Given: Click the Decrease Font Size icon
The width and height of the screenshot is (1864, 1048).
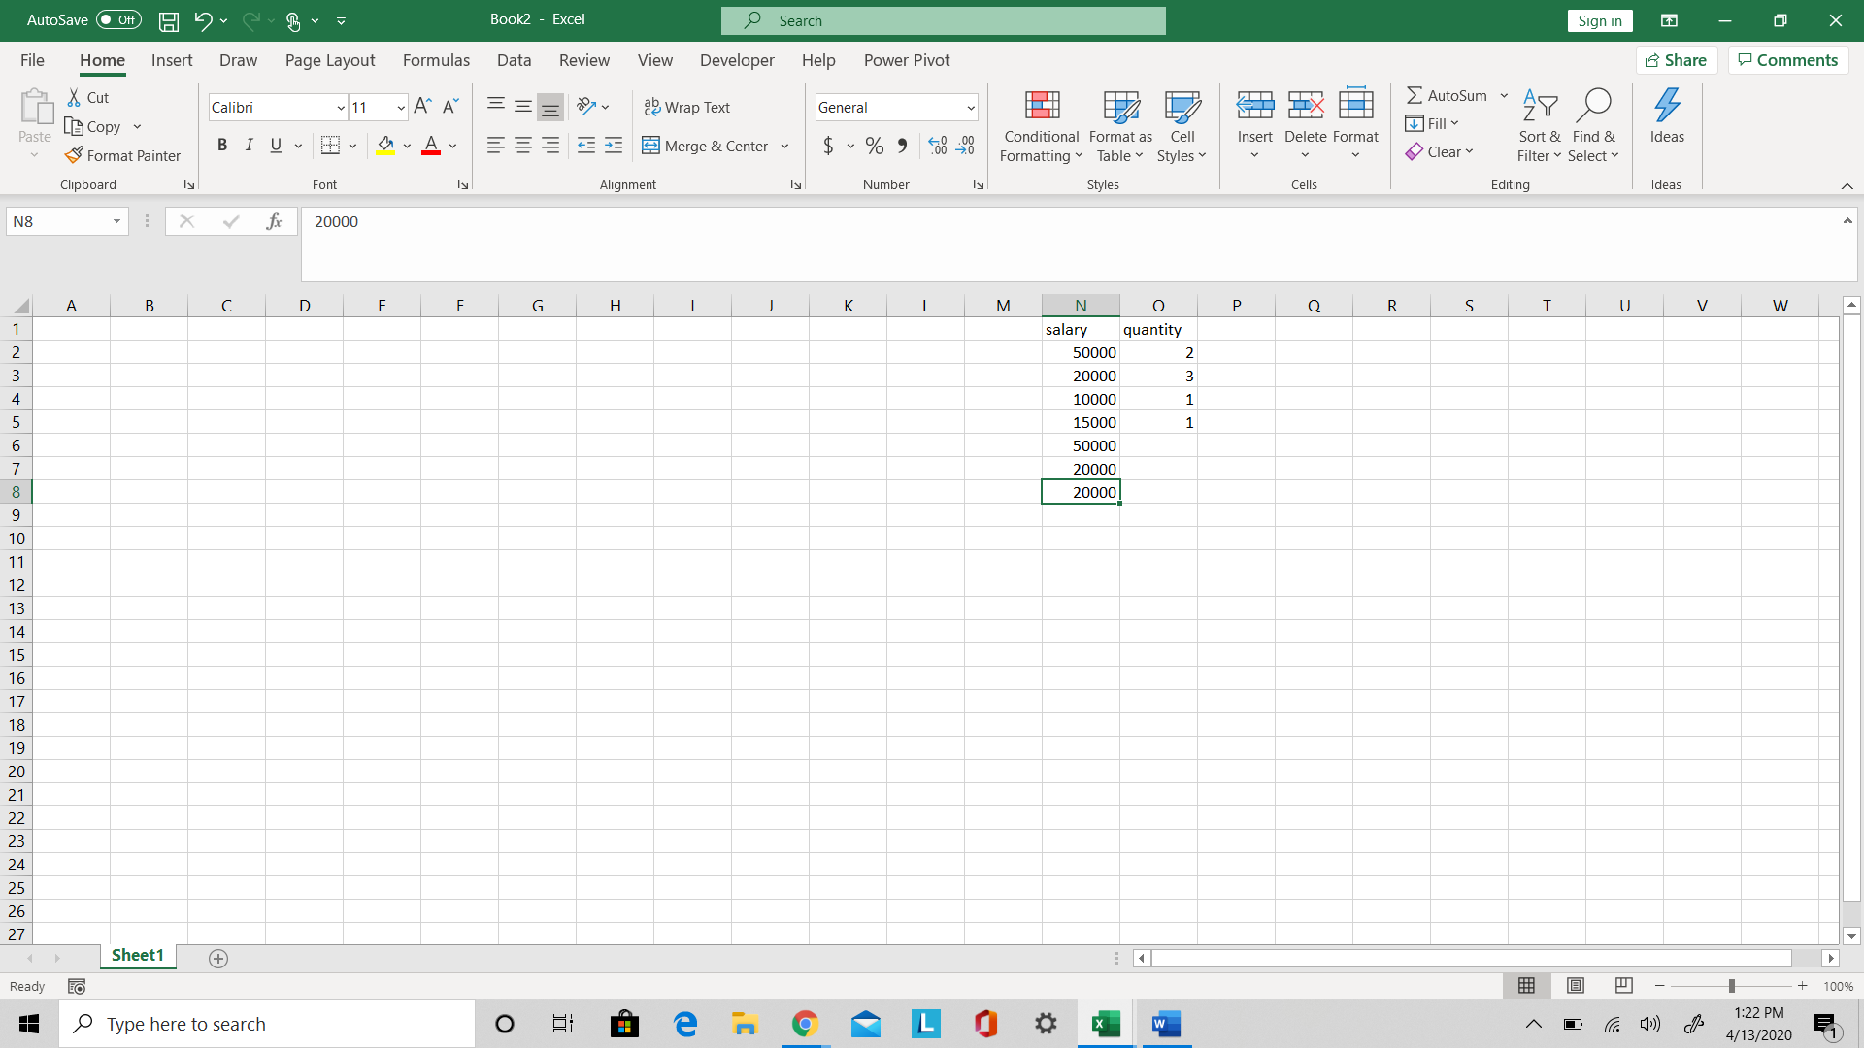Looking at the screenshot, I should point(450,107).
